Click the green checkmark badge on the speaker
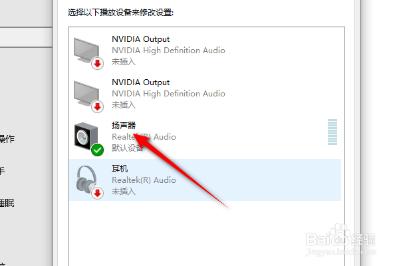Image resolution: width=399 pixels, height=266 pixels. [98, 150]
